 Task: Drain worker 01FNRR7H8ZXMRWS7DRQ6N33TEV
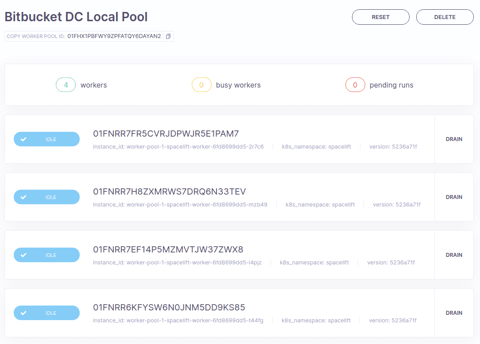(454, 197)
